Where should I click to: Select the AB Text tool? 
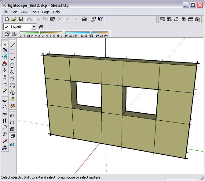[x=12, y=92]
